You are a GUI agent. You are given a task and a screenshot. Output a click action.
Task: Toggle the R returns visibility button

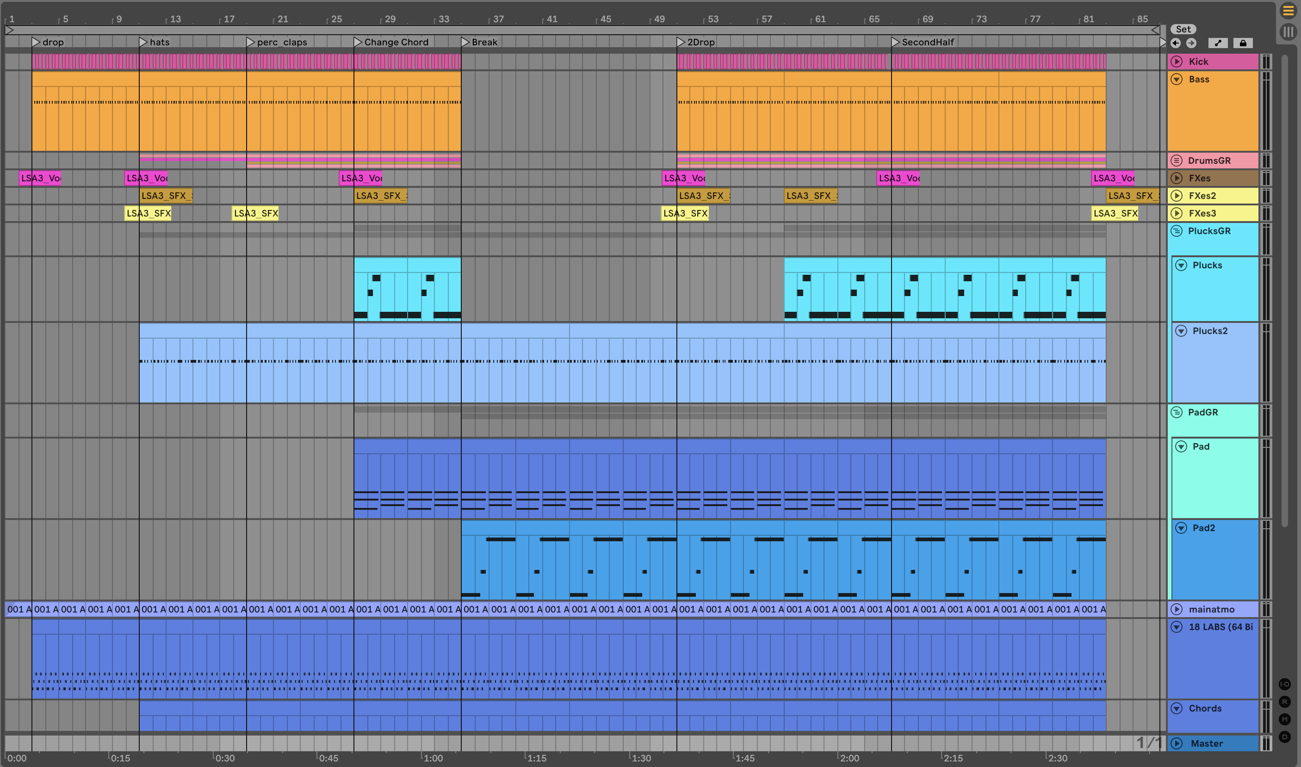tap(1284, 701)
